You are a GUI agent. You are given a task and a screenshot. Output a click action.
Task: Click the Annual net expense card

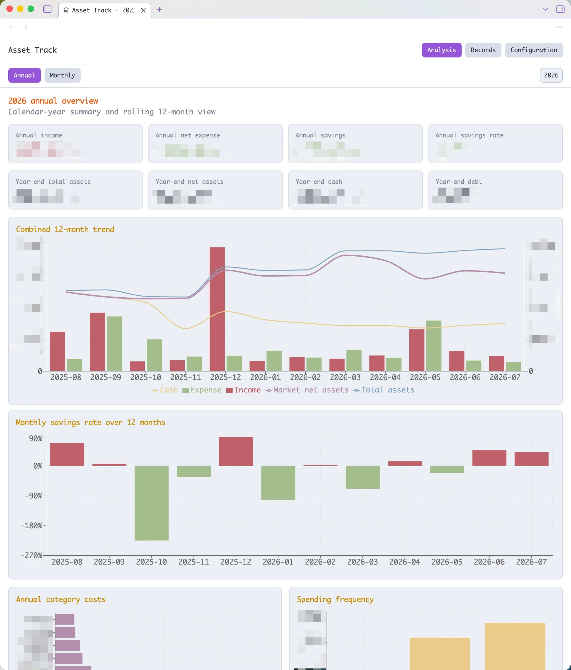click(215, 144)
